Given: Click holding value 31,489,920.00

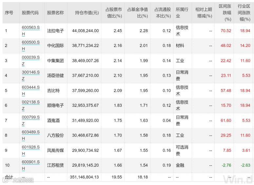Looking at the screenshot, I should [x=85, y=120].
